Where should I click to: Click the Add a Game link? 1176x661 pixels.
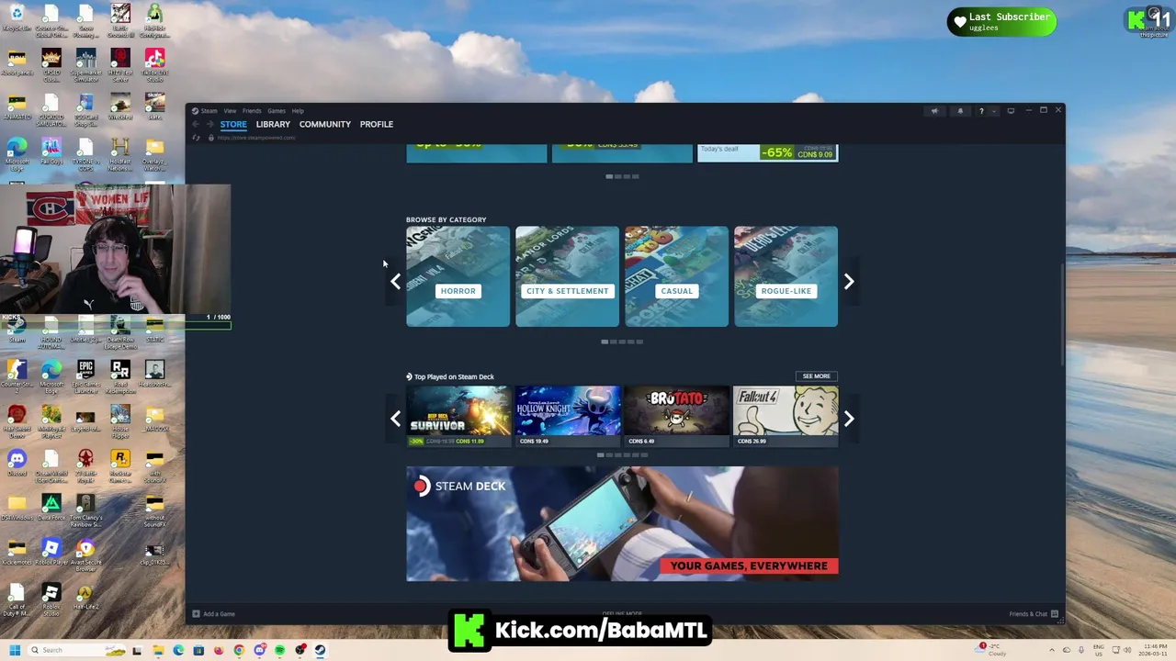coord(219,614)
